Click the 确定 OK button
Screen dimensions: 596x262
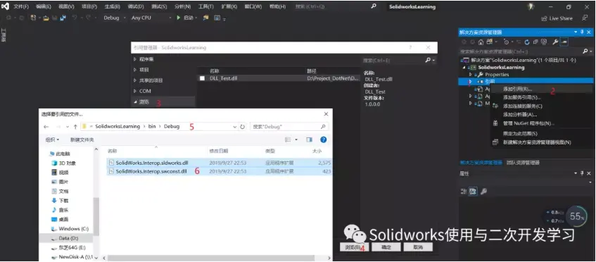tap(386, 247)
